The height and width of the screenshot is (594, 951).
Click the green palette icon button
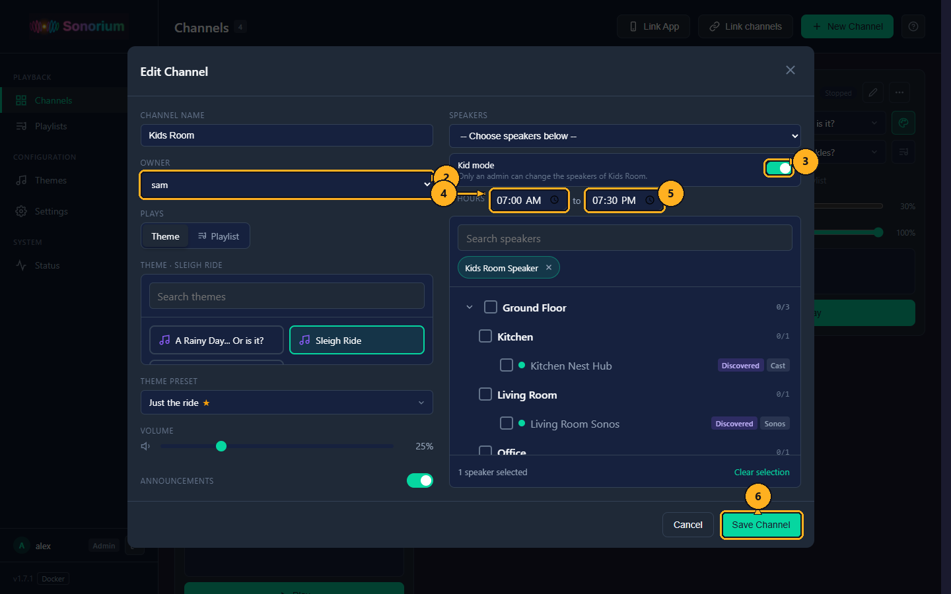pos(903,123)
